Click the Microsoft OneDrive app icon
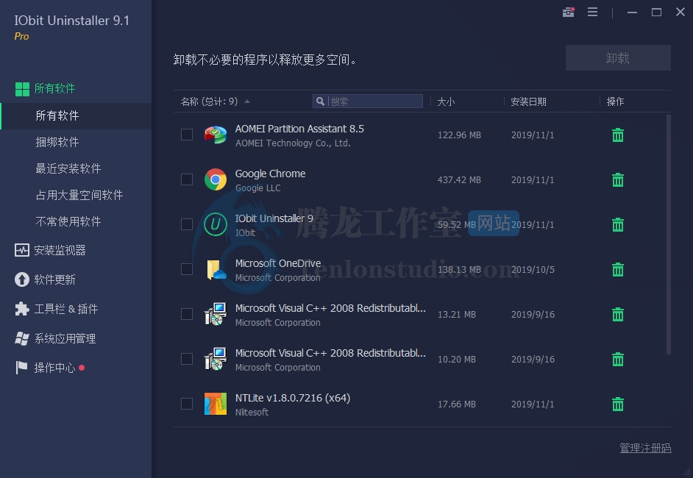The image size is (693, 478). [x=216, y=269]
